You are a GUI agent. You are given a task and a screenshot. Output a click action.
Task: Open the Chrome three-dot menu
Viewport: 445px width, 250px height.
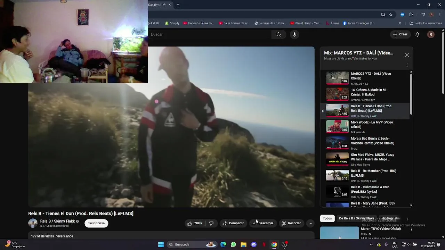440,15
